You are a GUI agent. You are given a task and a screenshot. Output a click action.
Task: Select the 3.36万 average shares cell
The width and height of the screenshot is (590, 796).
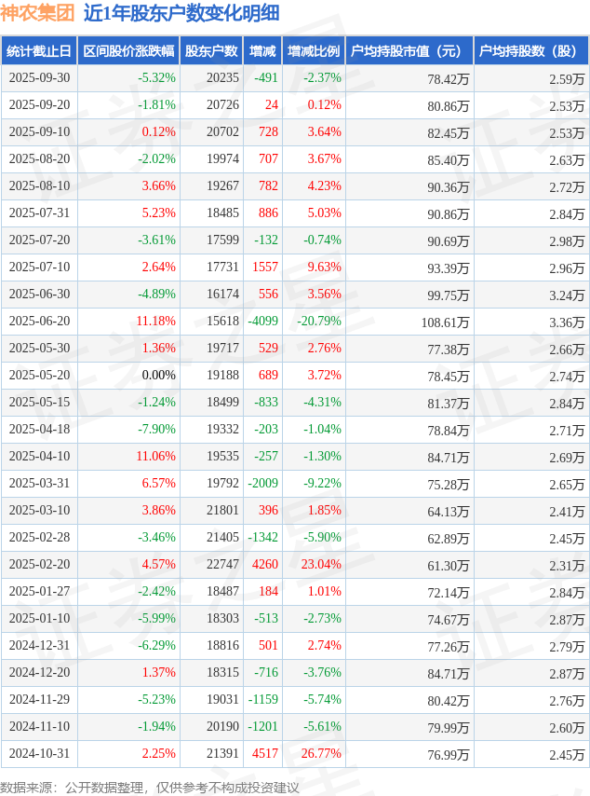click(x=566, y=323)
